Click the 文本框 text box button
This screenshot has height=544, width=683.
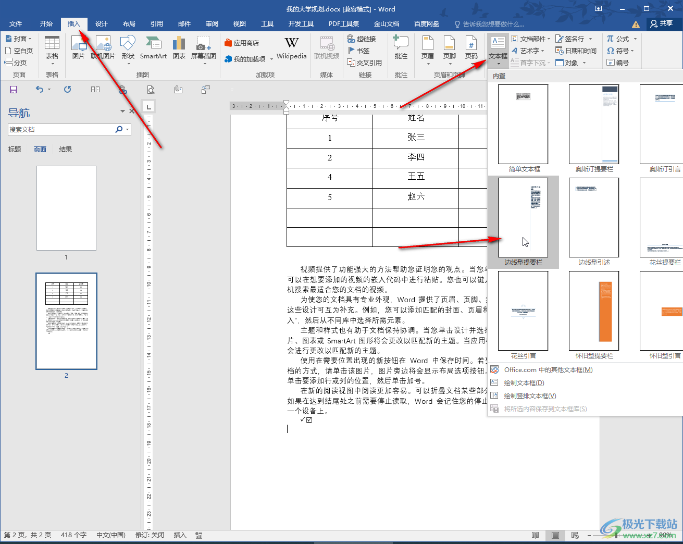tap(498, 50)
